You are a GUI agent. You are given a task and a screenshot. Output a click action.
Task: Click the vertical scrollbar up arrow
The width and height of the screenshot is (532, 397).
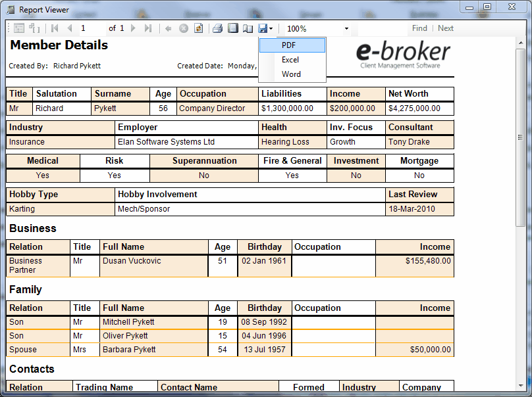(520, 43)
